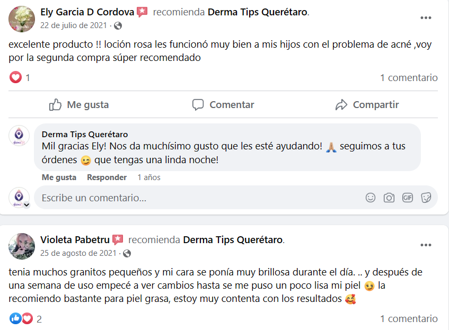Attach a photo using the camera icon

pyautogui.click(x=389, y=198)
